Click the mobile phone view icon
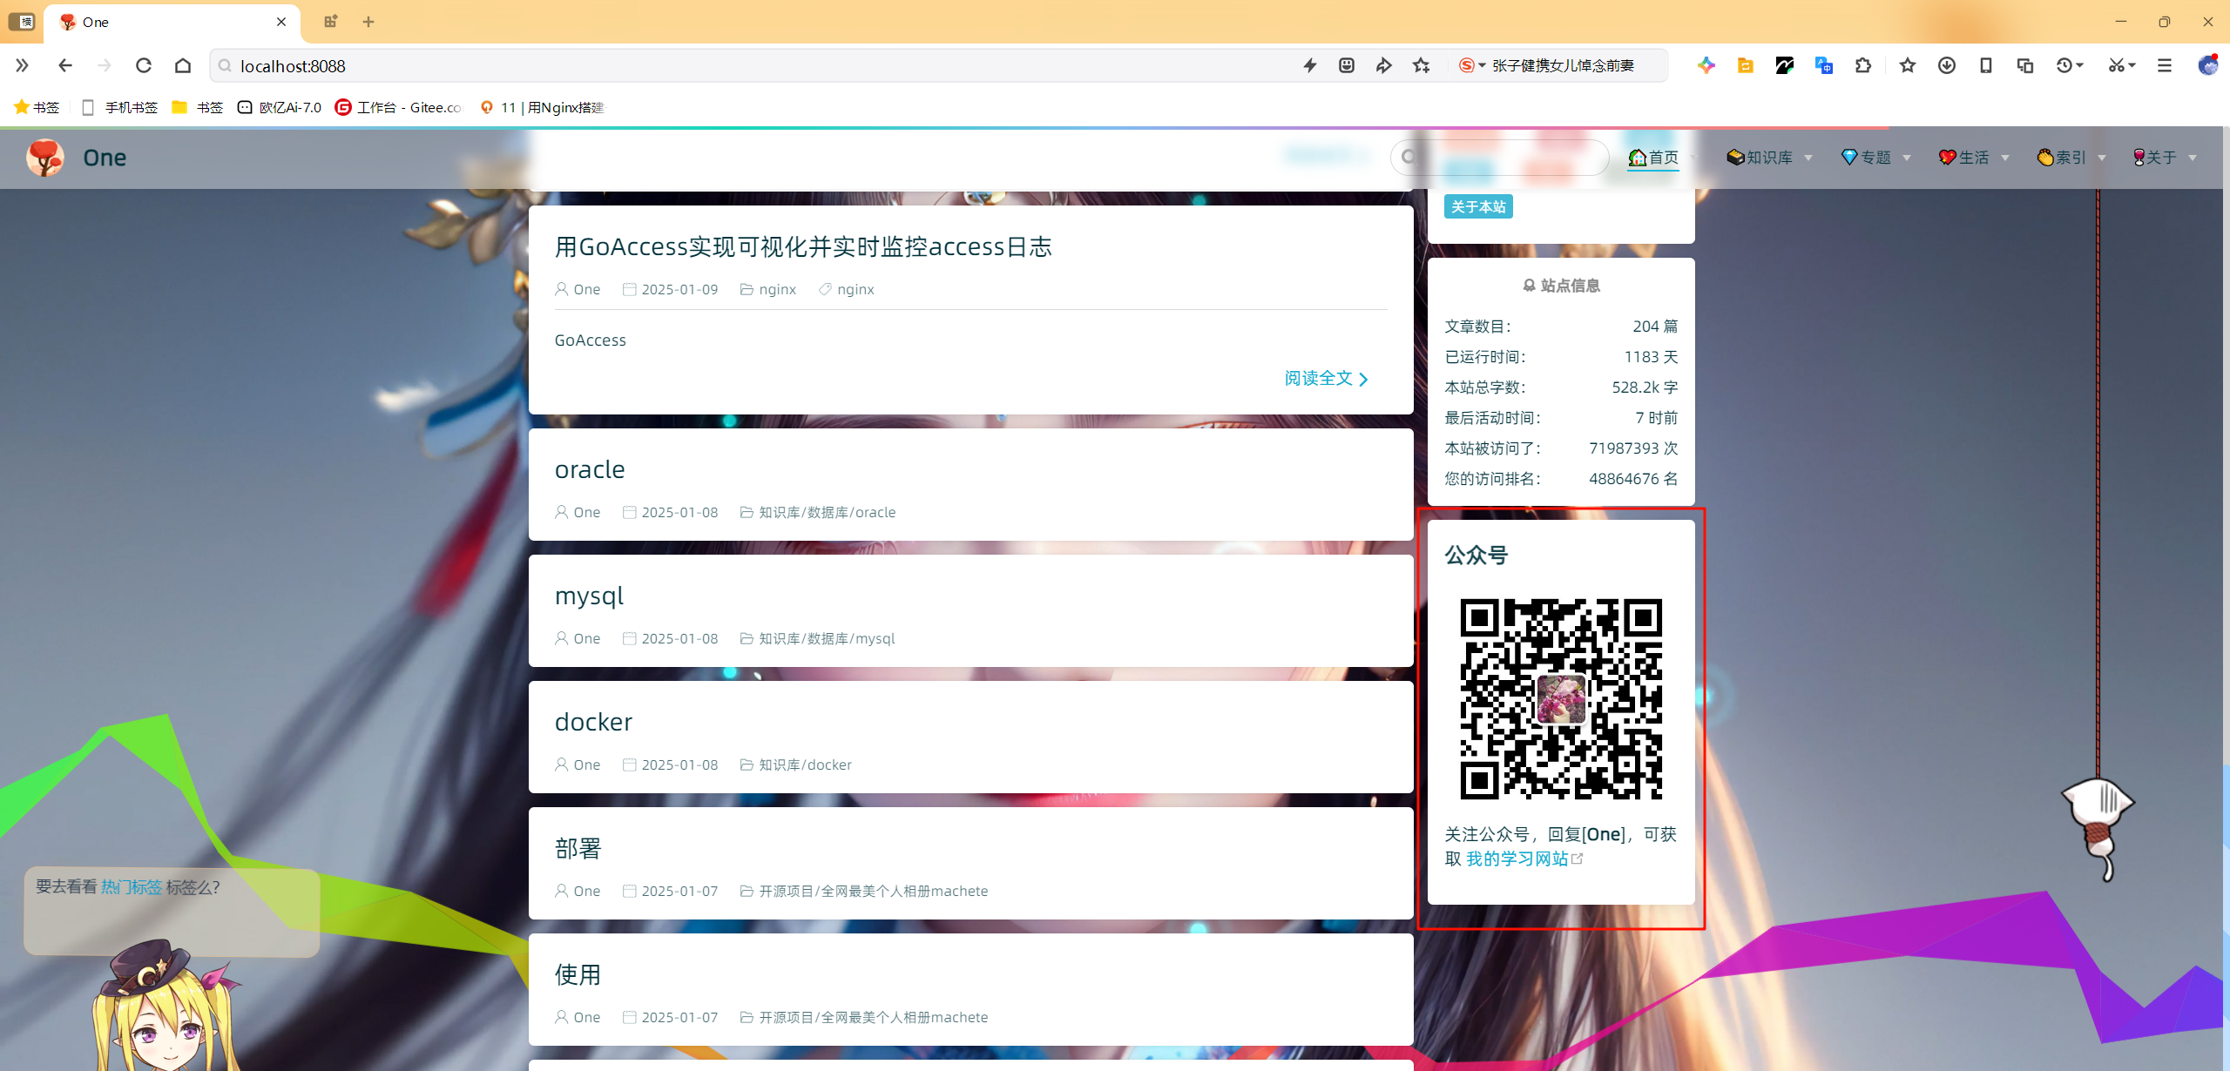The width and height of the screenshot is (2230, 1071). pyautogui.click(x=1986, y=65)
